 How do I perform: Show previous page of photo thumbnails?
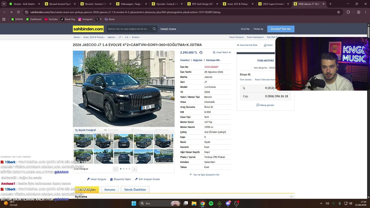(x=116, y=169)
